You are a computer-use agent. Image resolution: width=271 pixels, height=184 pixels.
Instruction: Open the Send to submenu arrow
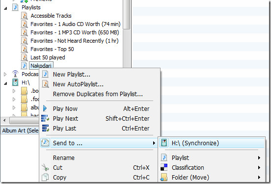coord(154,143)
